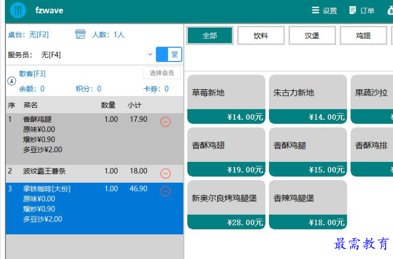Add 香酥鸡排 to the order
This screenshot has width=393, height=259.
(x=372, y=152)
